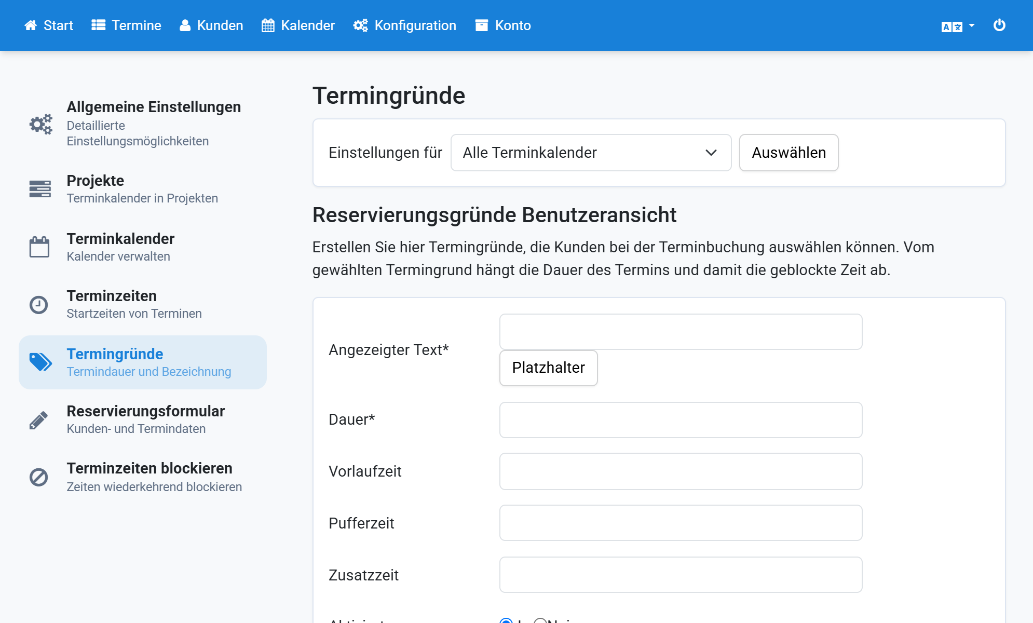The image size is (1033, 623).
Task: Open Projekte in the sidebar
Action: [x=143, y=189]
